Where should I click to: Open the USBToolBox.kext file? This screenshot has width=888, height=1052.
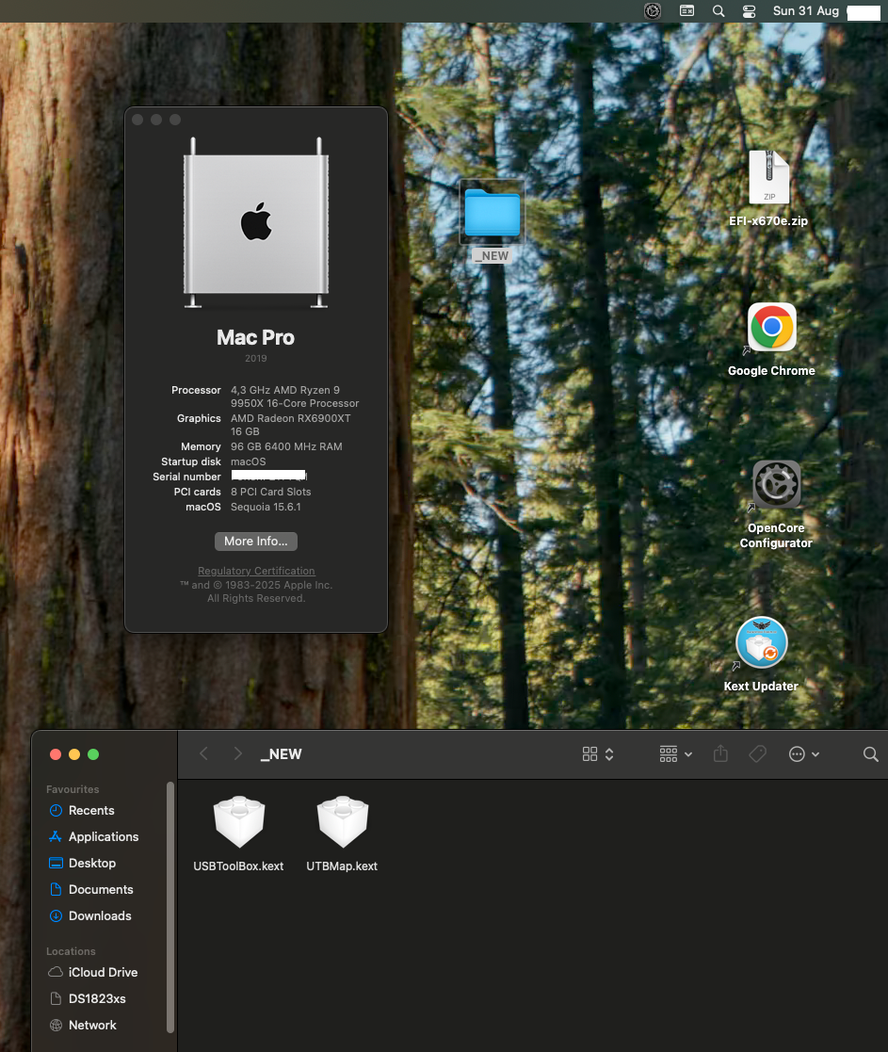[238, 823]
